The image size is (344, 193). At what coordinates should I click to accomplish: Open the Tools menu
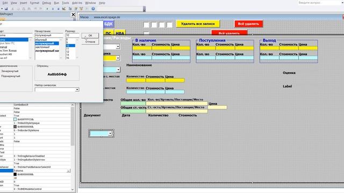65,3
